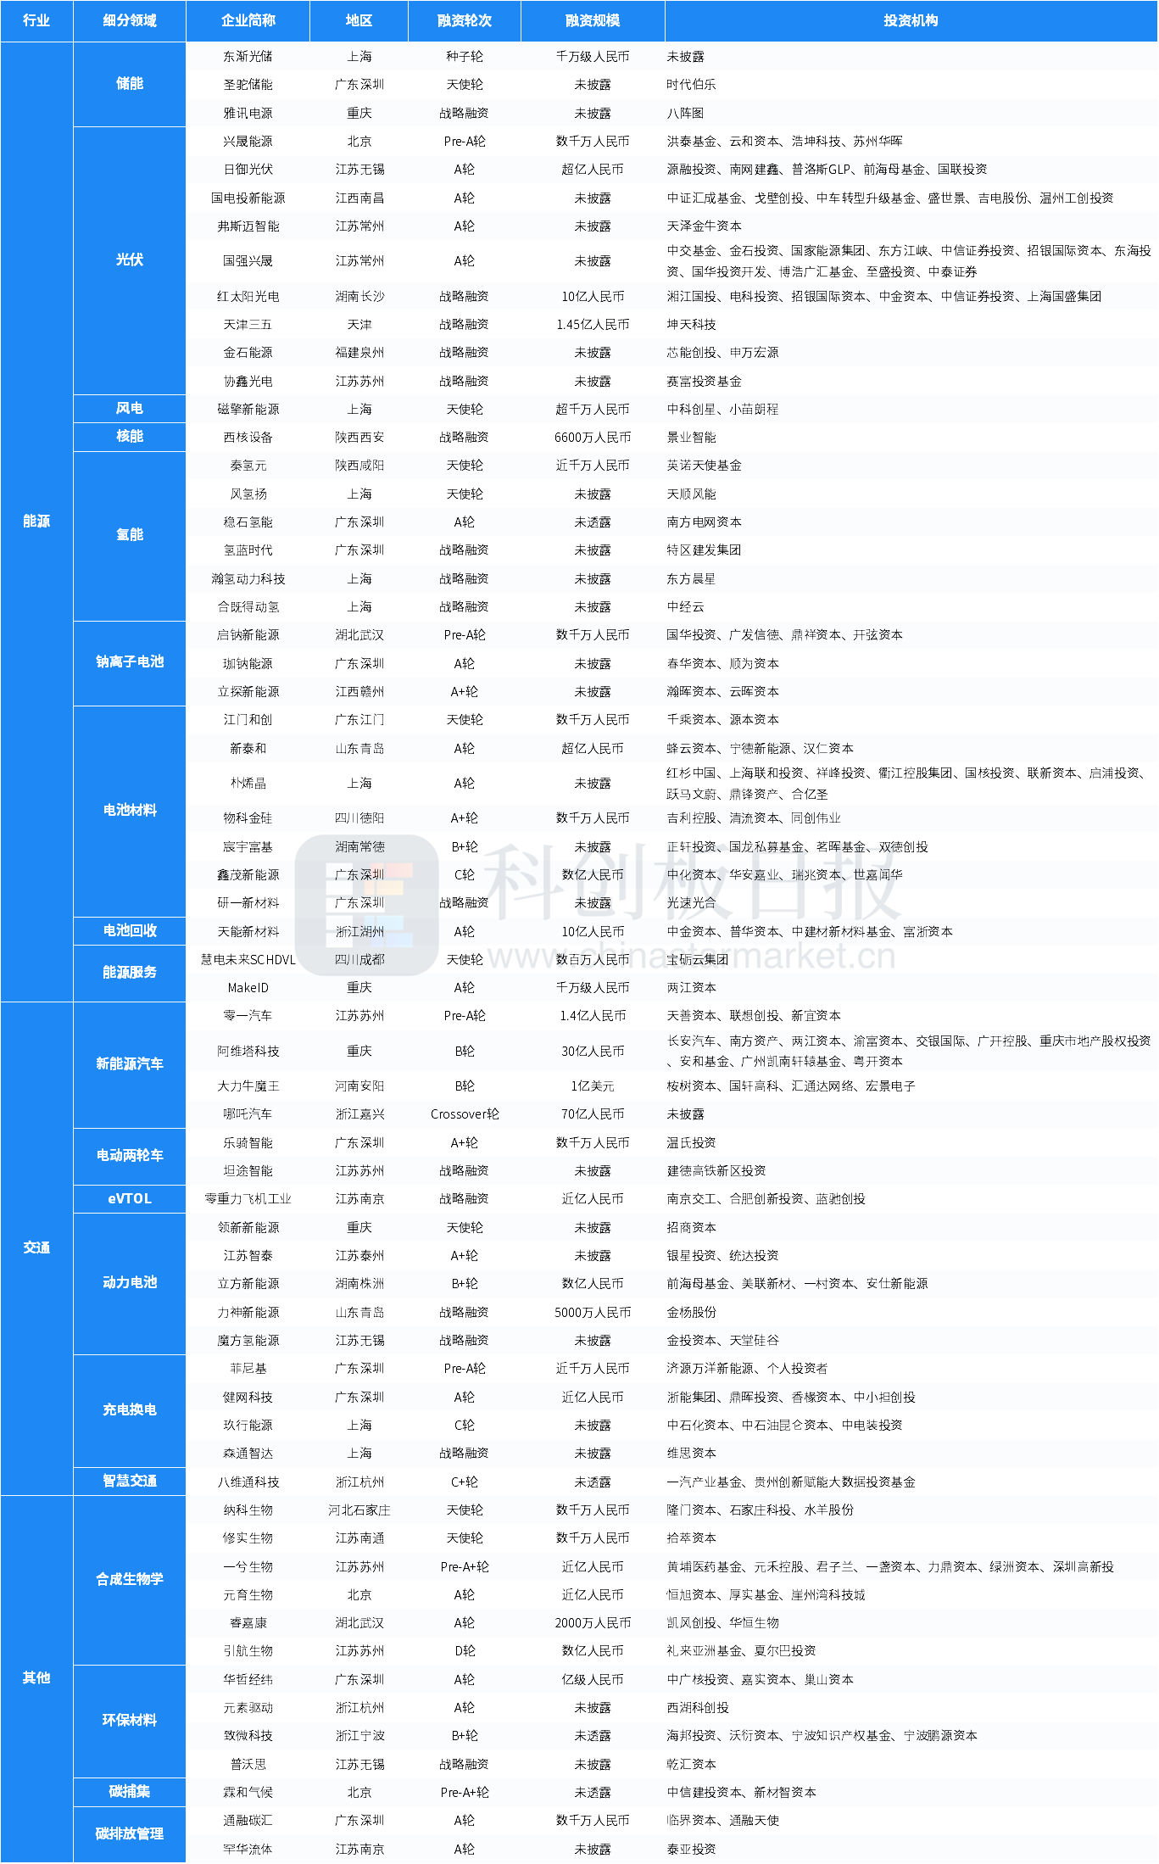Click financing amount 1.45亿人民币
The image size is (1159, 1864).
coord(593,325)
